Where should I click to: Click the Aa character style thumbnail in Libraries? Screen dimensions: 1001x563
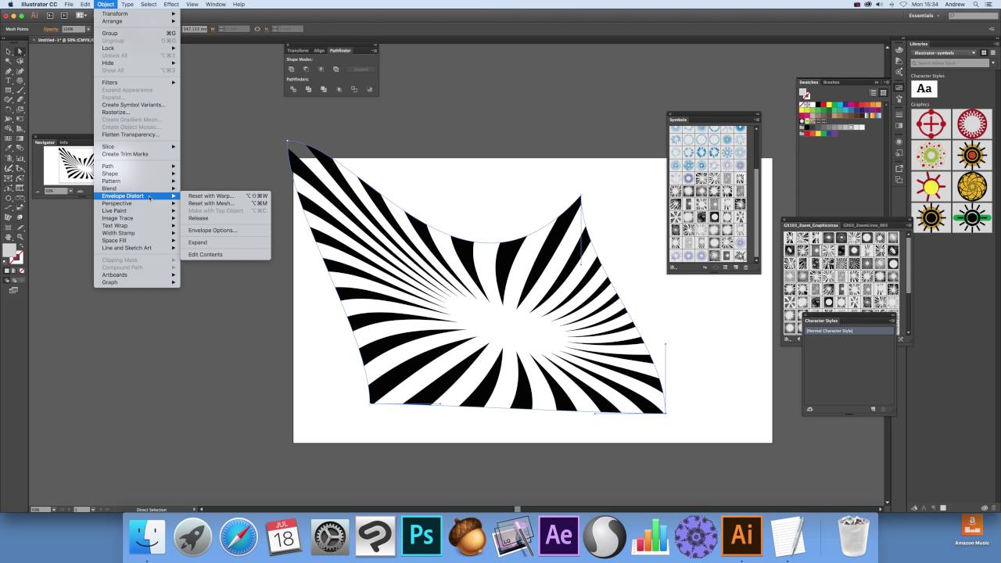[924, 88]
